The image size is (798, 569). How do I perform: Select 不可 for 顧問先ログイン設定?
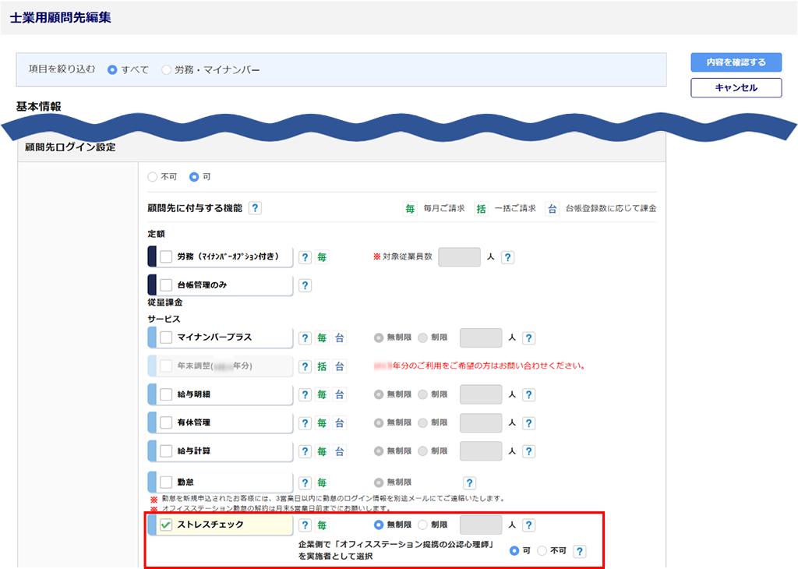coord(152,177)
